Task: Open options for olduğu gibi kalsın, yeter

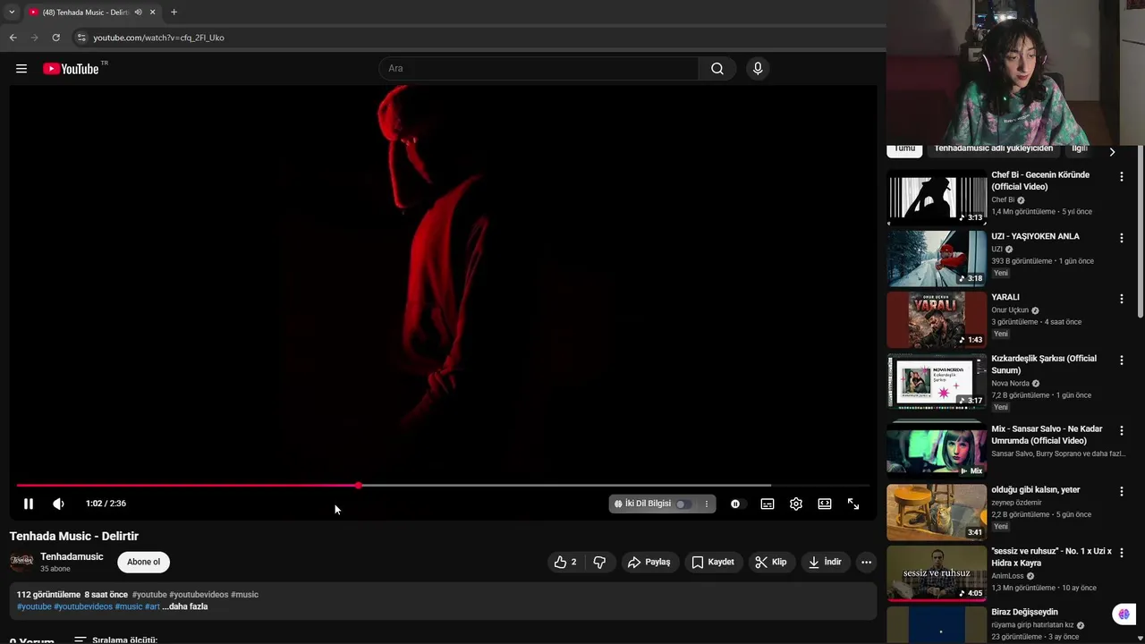Action: pos(1121,492)
